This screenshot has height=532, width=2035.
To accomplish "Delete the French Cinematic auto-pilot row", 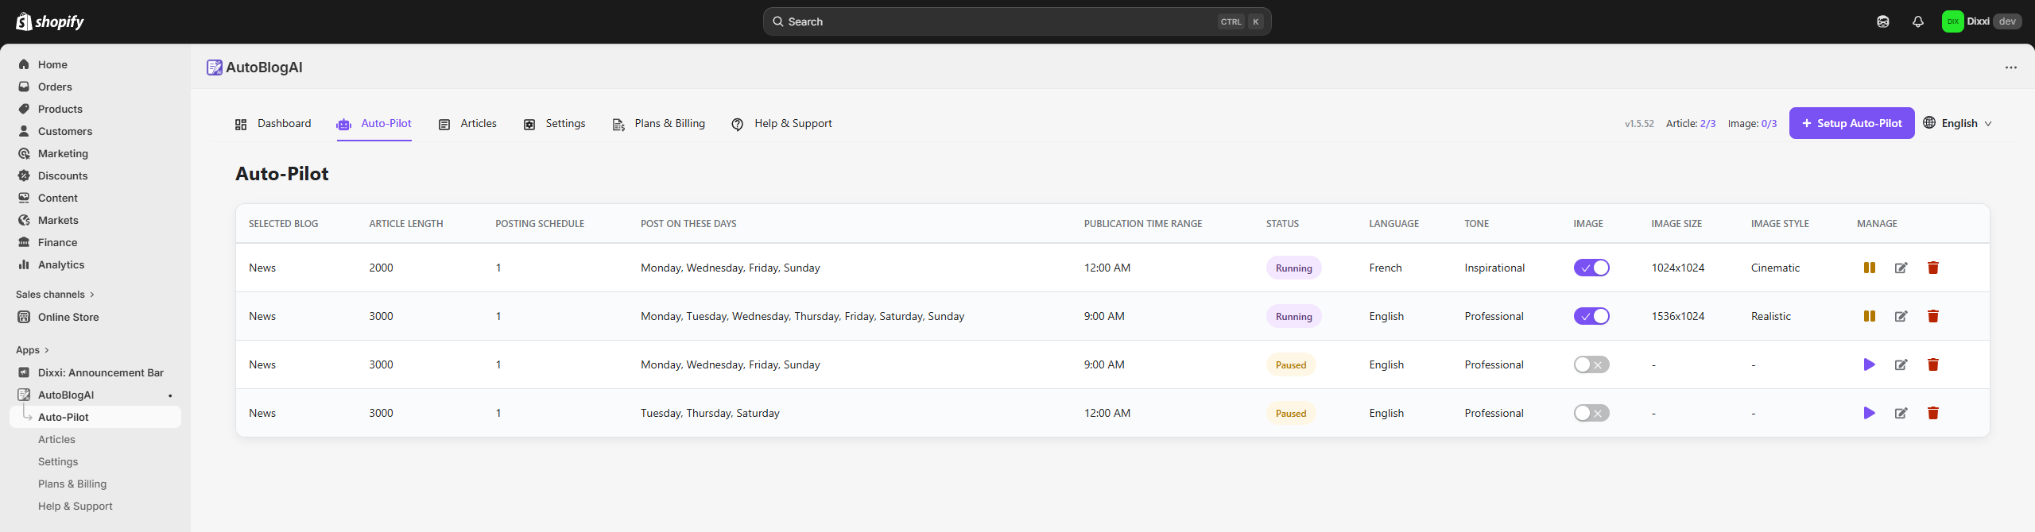I will click(x=1933, y=268).
